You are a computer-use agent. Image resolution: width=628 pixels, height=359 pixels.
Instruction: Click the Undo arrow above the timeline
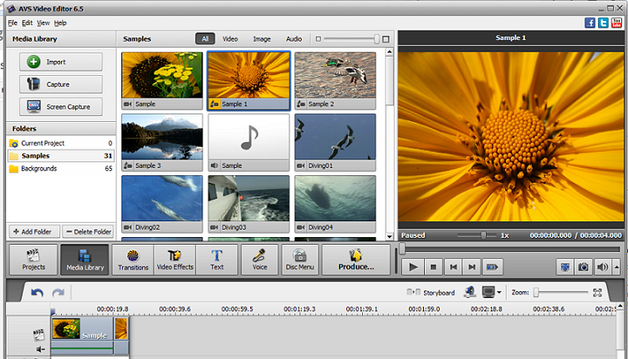tap(37, 293)
